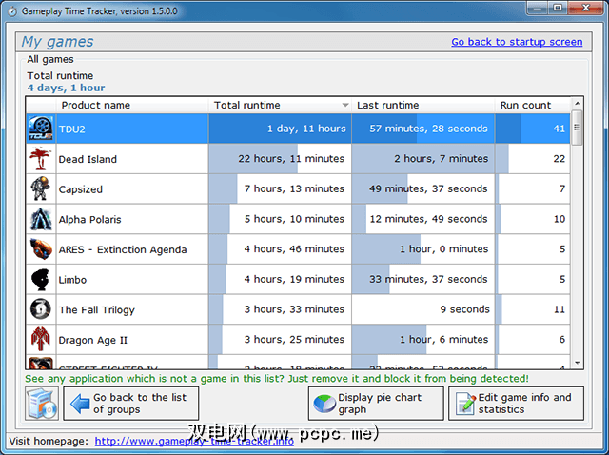This screenshot has width=609, height=455.
Task: Click '3 hours, 33 minutes' cell
Action: pos(280,309)
